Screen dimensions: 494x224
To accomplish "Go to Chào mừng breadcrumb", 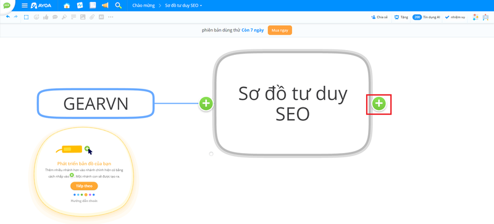I will (144, 6).
